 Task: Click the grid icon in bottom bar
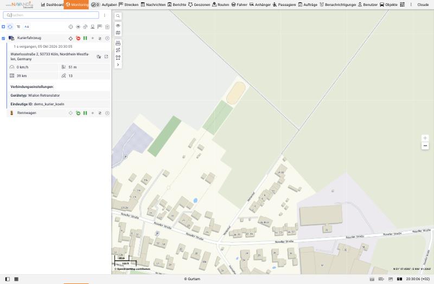[16, 279]
